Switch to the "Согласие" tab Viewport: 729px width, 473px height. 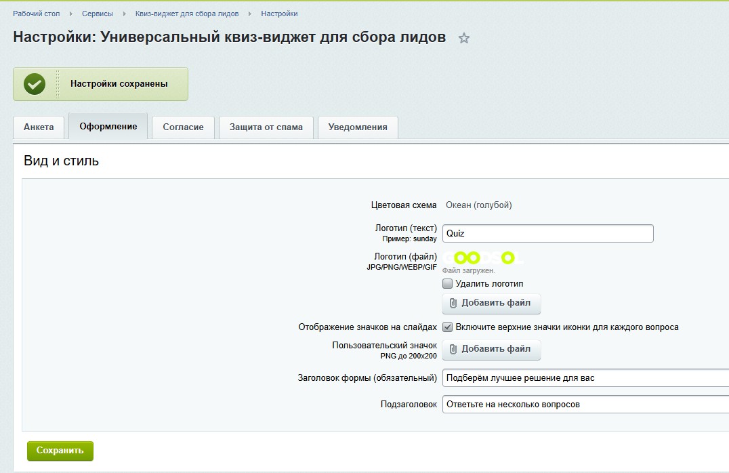coord(183,127)
